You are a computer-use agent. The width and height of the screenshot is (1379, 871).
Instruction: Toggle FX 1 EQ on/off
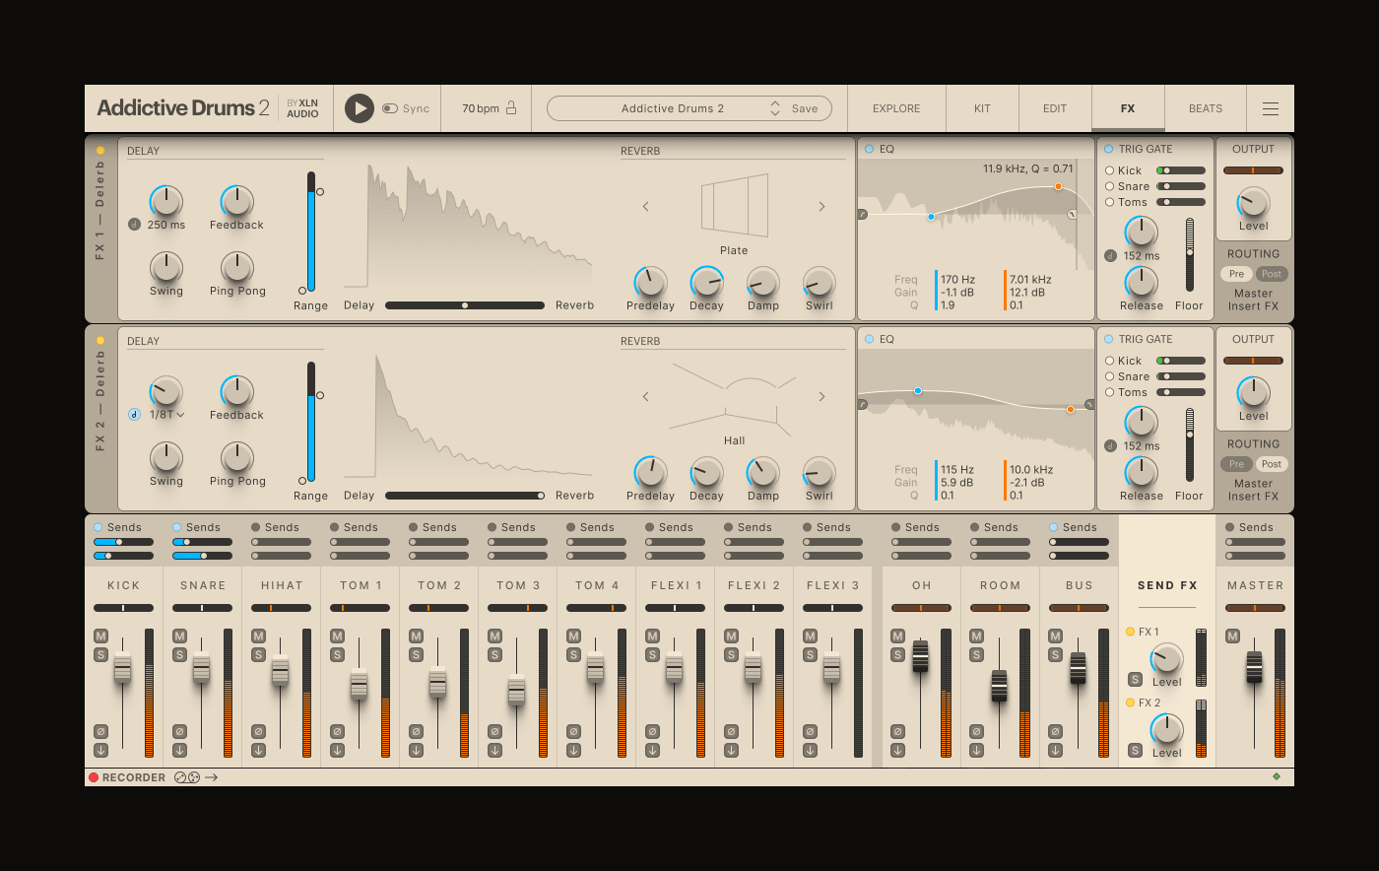click(x=869, y=150)
